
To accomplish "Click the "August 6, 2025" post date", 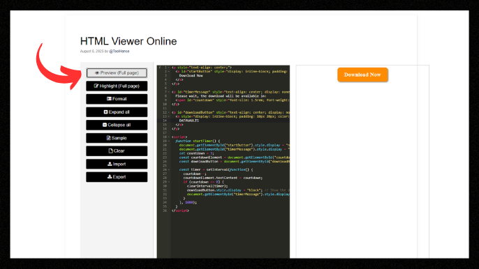I will [x=91, y=52].
